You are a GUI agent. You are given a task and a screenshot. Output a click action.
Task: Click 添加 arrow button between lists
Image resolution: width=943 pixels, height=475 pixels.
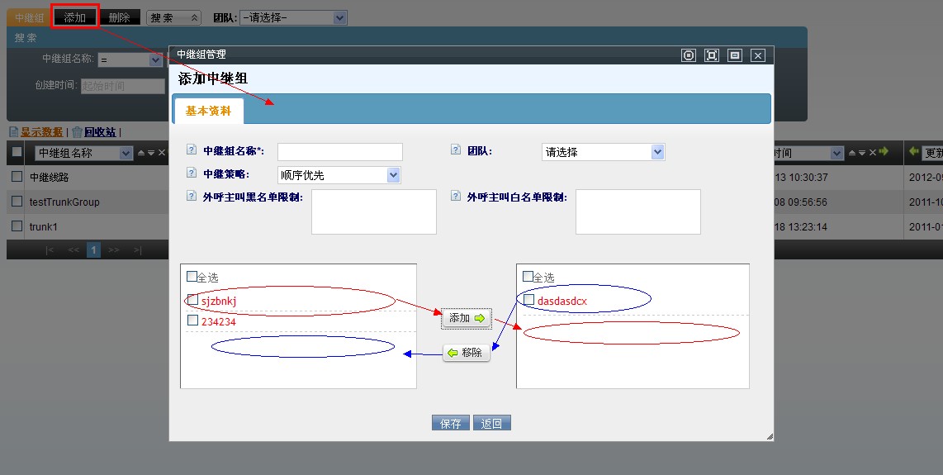(467, 318)
